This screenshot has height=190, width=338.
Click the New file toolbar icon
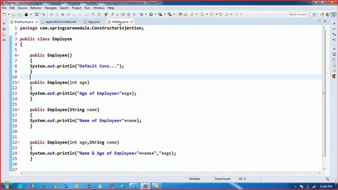tap(4, 14)
